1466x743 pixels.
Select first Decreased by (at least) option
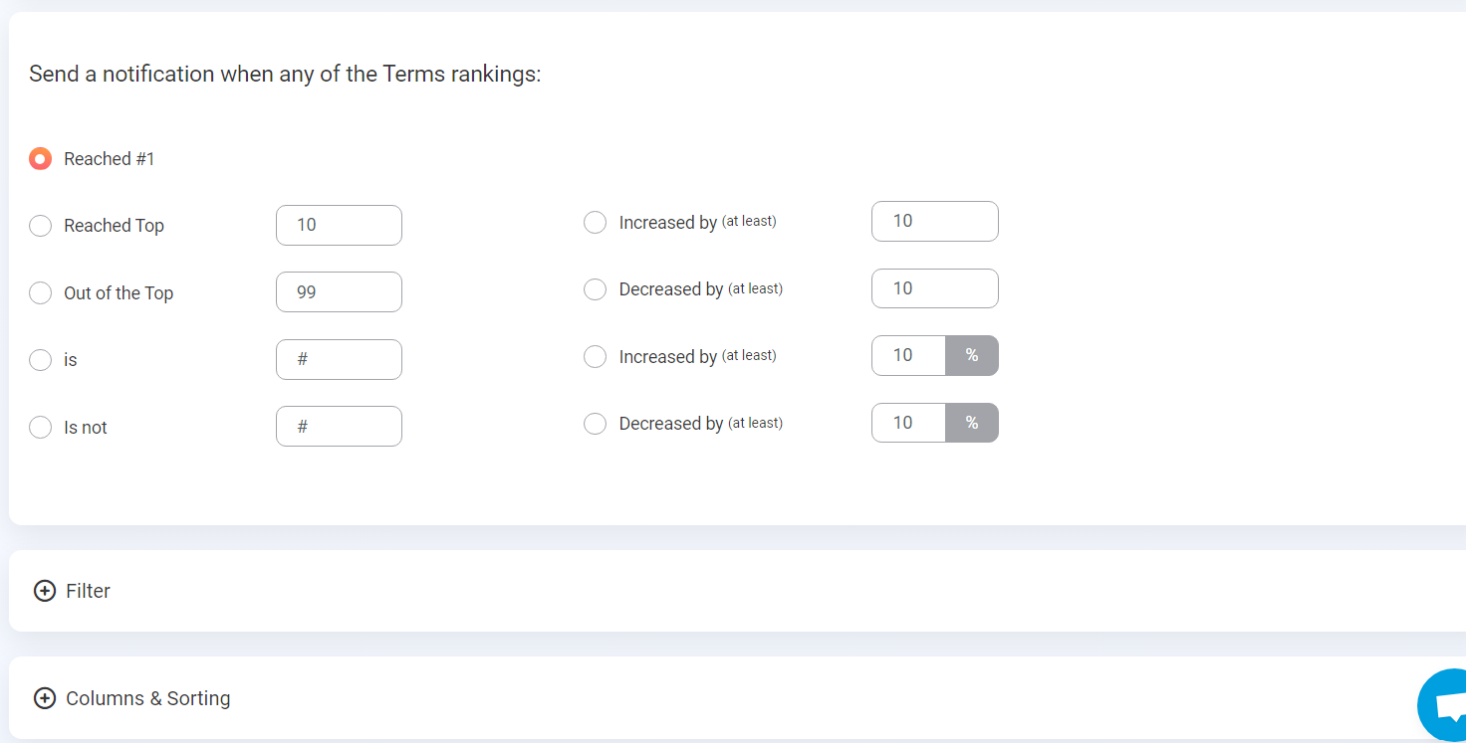coord(595,289)
